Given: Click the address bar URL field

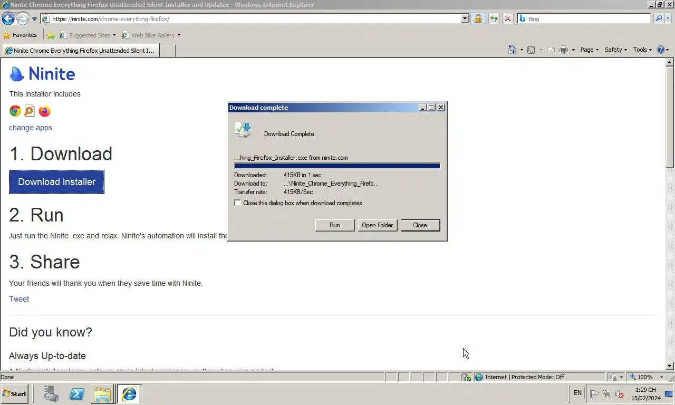Looking at the screenshot, I should 255,19.
